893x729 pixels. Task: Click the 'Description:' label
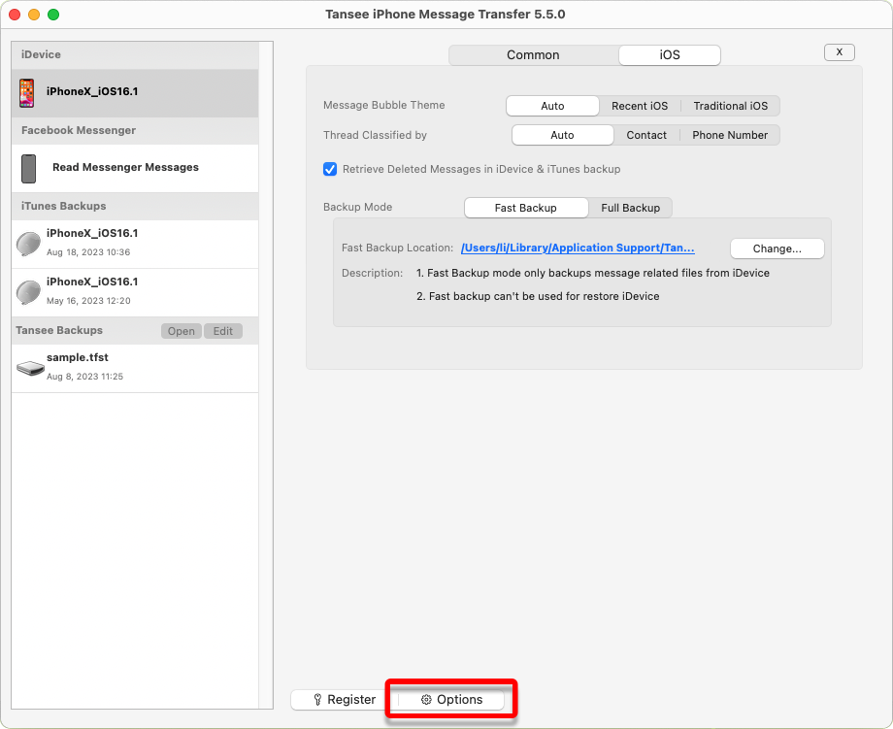pyautogui.click(x=373, y=273)
